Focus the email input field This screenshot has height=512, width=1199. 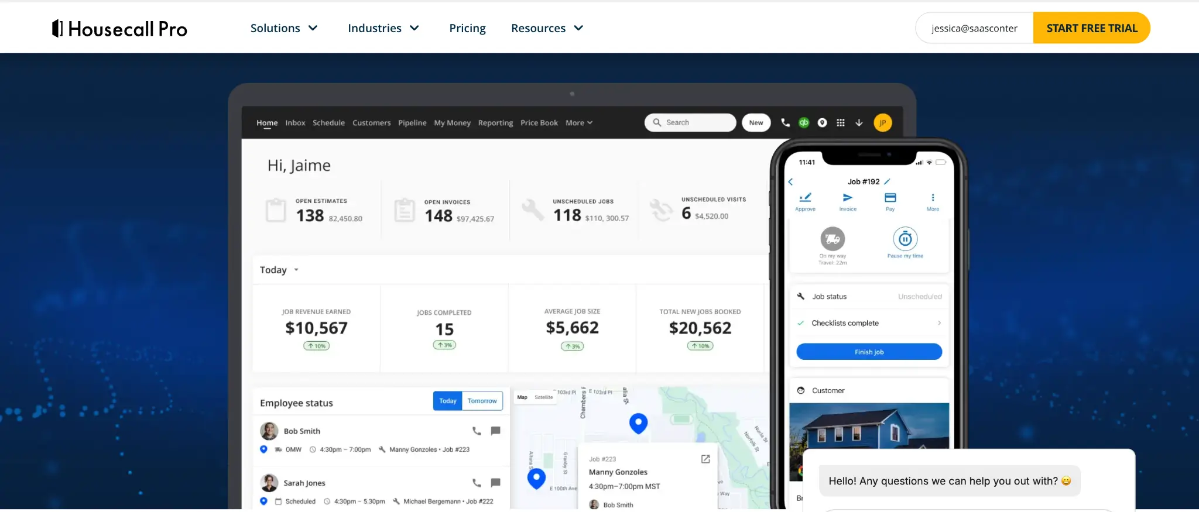tap(975, 28)
